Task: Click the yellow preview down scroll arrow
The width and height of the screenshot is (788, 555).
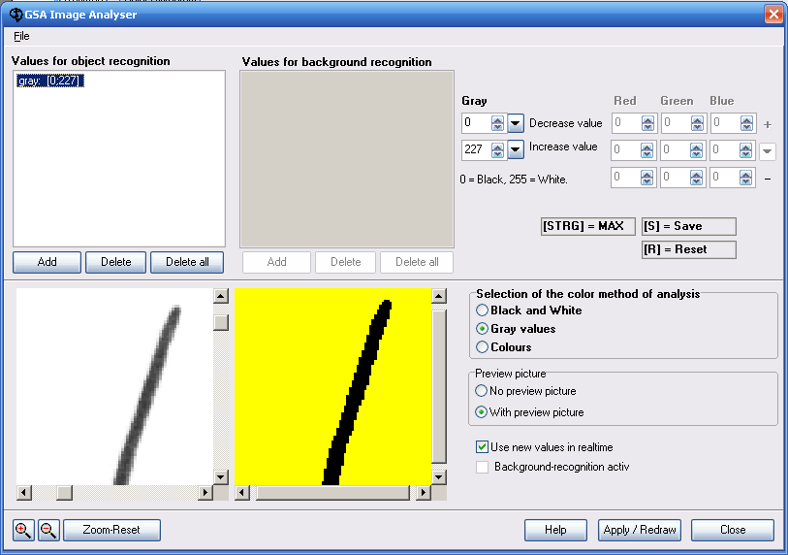Action: click(439, 477)
